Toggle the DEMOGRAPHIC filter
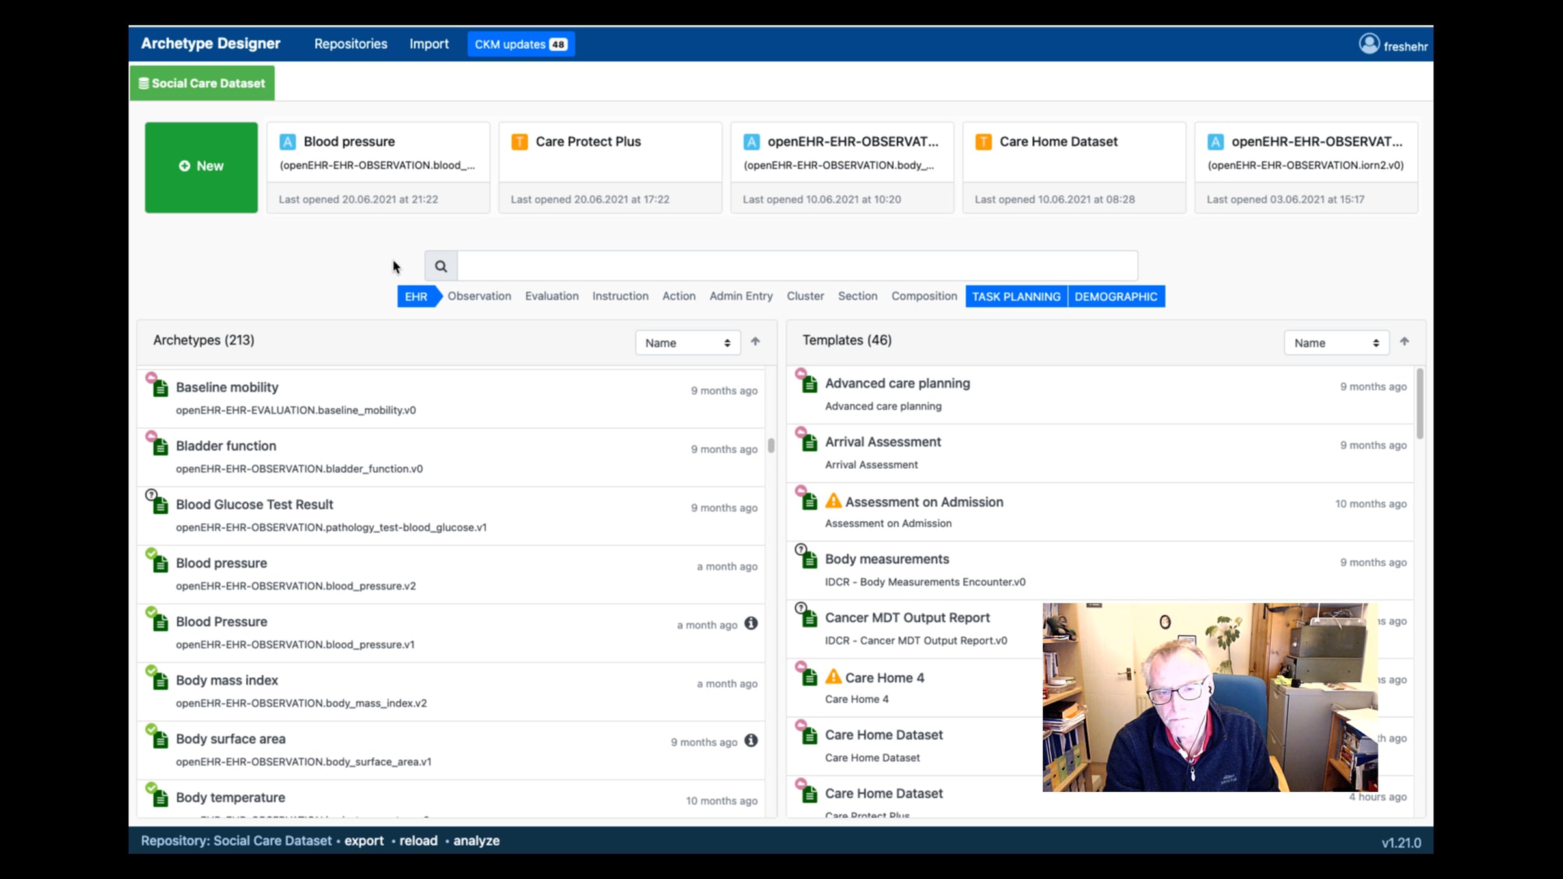 [x=1116, y=296]
